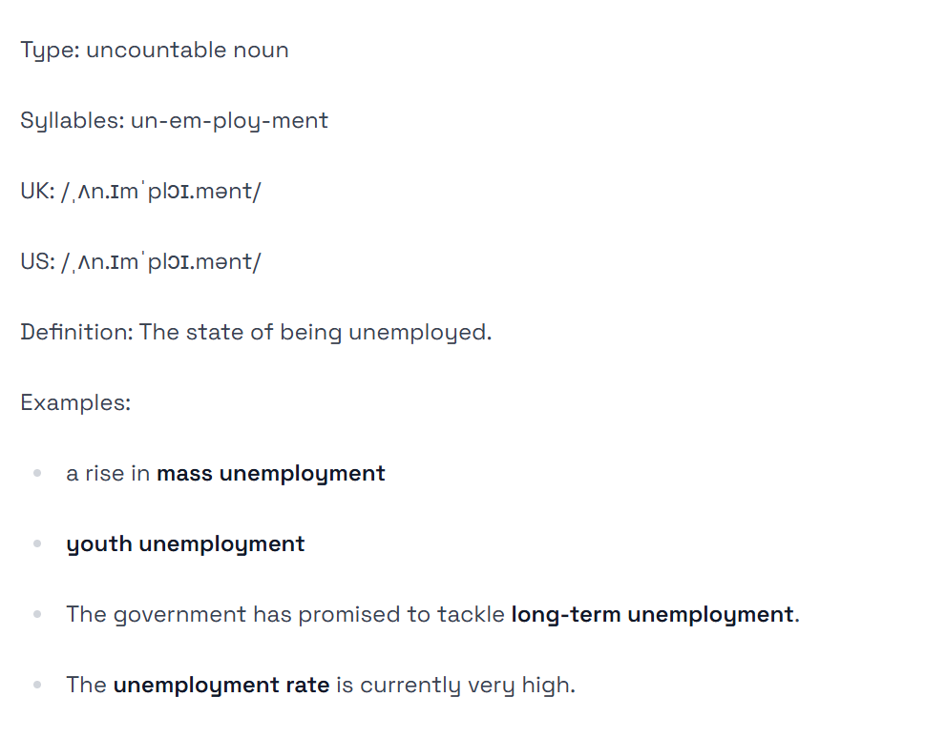Click the "Examples:" heading
The width and height of the screenshot is (925, 738).
pos(74,403)
